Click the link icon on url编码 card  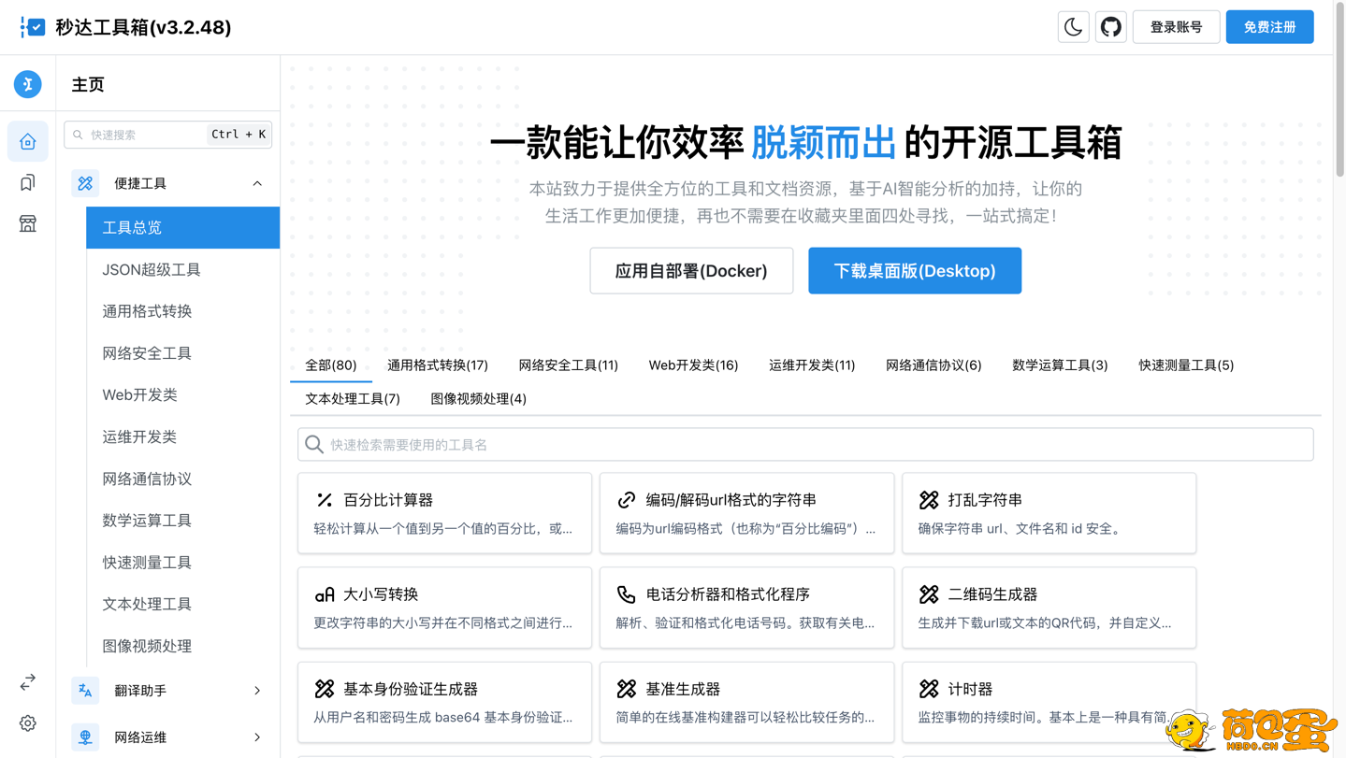(627, 500)
